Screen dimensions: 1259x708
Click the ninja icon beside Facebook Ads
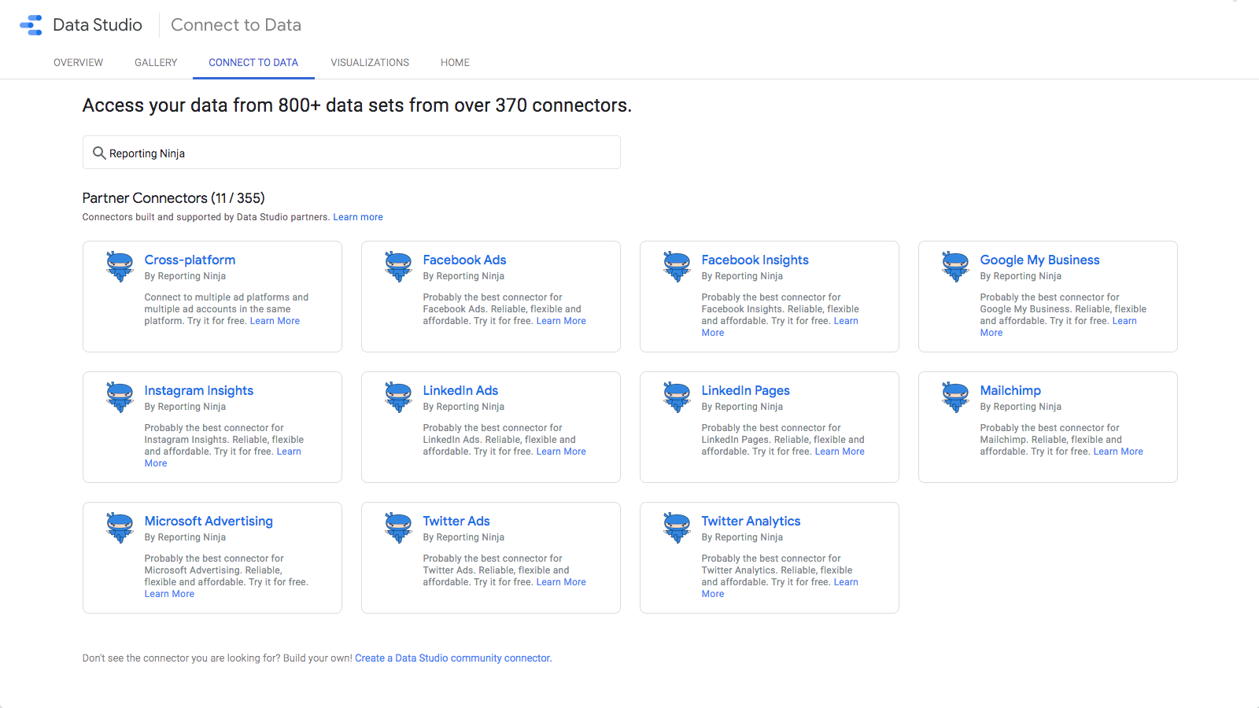(398, 267)
